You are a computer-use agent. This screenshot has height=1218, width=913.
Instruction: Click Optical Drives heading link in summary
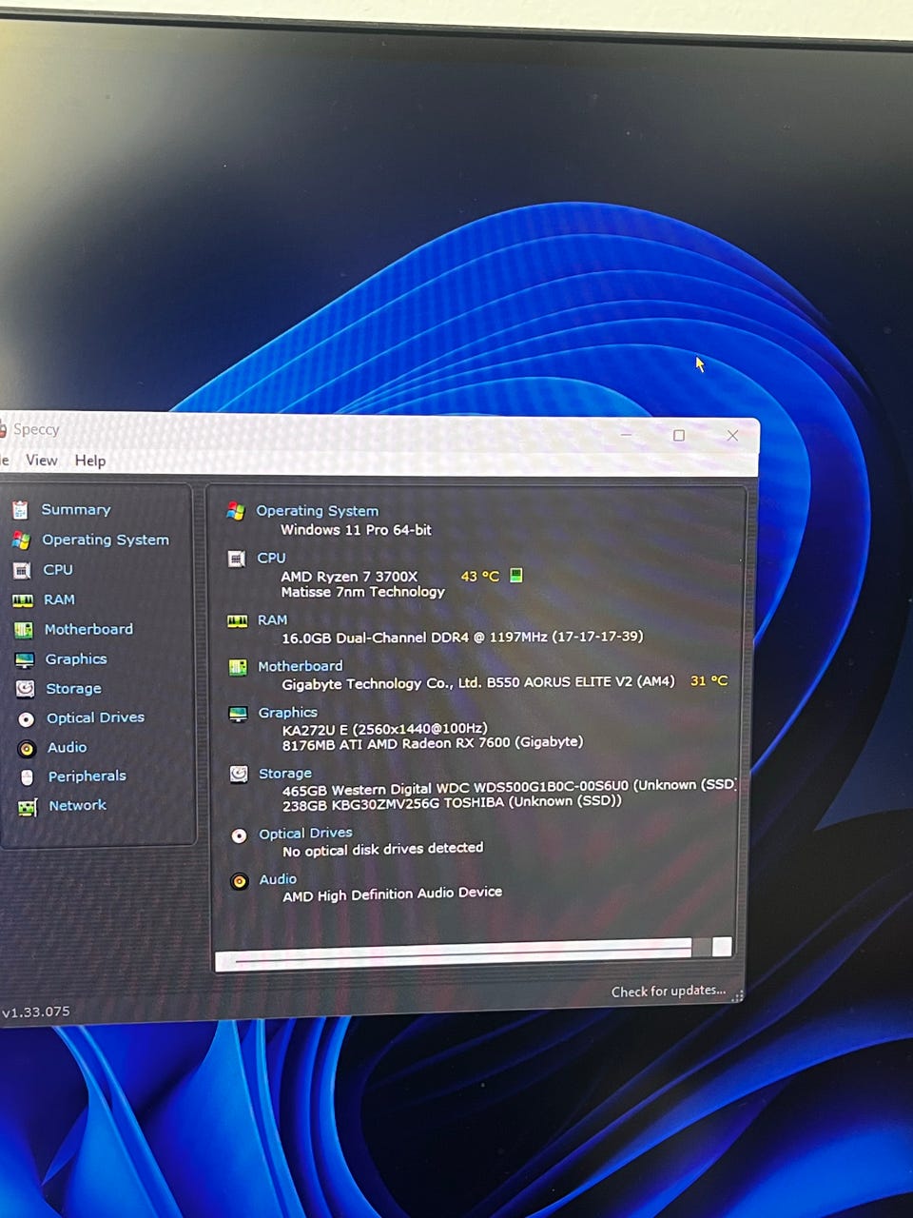point(305,833)
